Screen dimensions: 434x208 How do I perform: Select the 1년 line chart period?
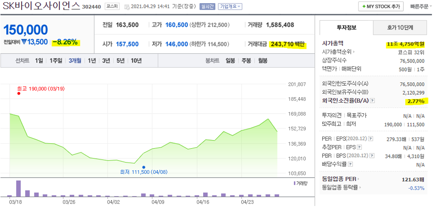coord(92,61)
